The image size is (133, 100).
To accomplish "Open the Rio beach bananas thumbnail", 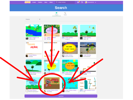I will 88,48.
